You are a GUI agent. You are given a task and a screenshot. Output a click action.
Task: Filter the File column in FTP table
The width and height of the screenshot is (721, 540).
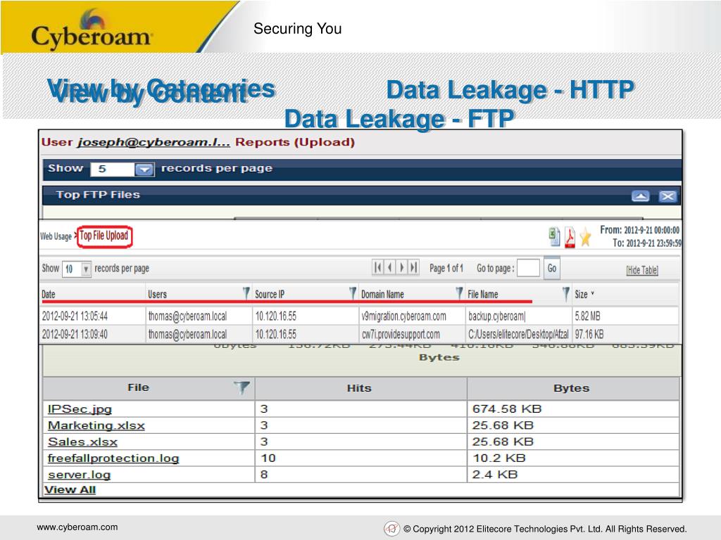pos(242,387)
